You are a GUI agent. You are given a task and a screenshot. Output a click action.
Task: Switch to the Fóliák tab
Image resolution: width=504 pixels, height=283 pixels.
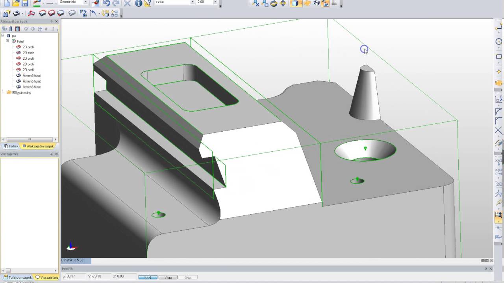coord(11,146)
